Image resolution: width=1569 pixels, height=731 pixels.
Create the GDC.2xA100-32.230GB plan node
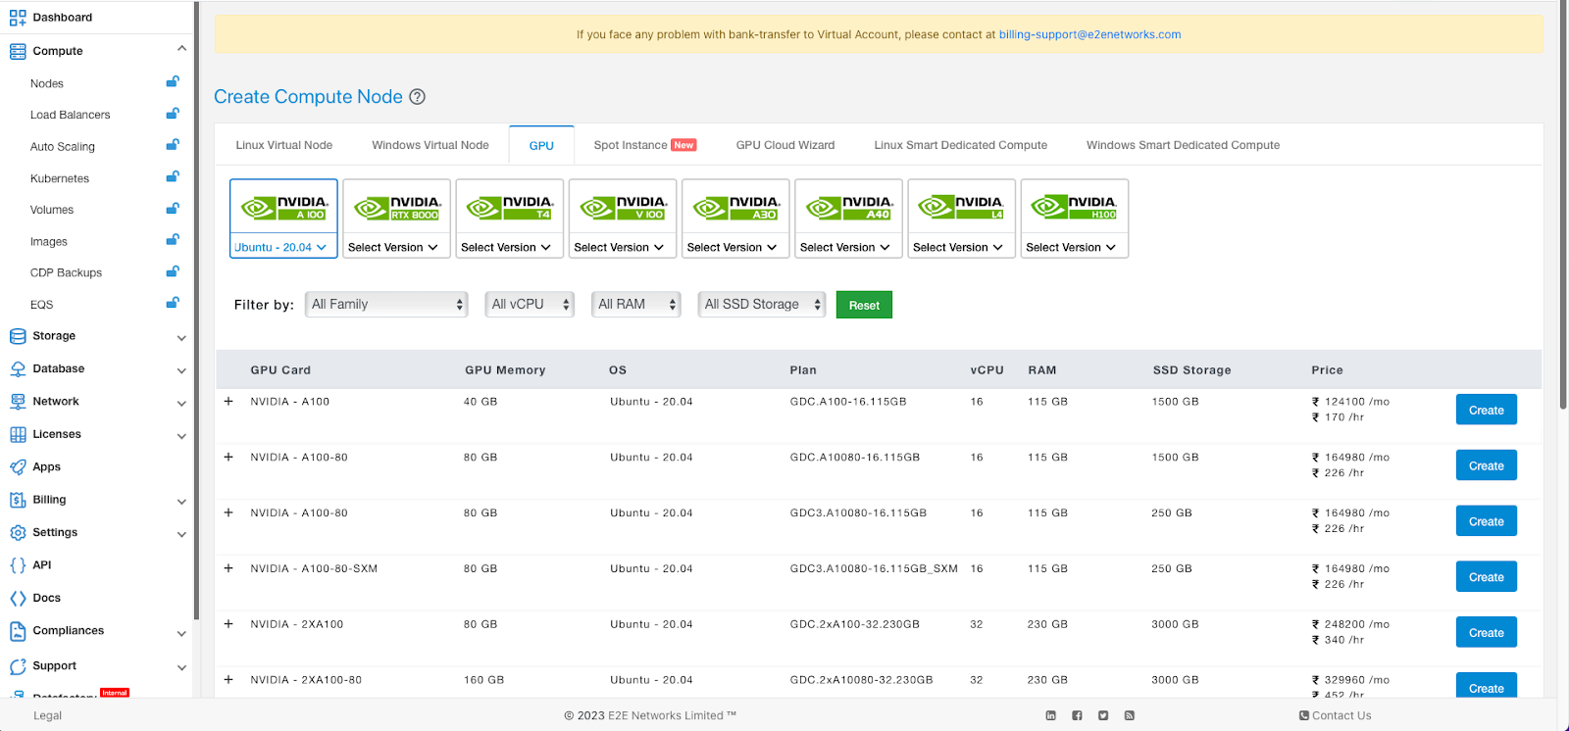(x=1486, y=634)
